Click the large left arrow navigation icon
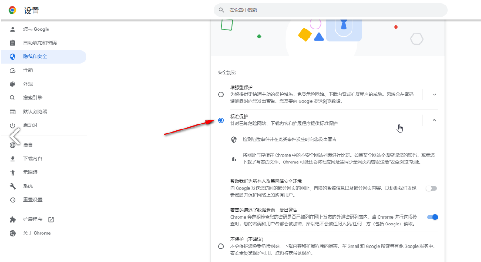The image size is (481, 262). pyautogui.click(x=15, y=136)
